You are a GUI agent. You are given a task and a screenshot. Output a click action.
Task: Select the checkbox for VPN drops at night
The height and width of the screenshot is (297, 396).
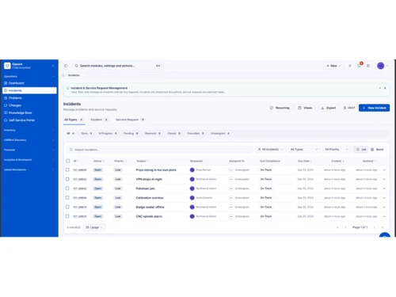coord(67,179)
